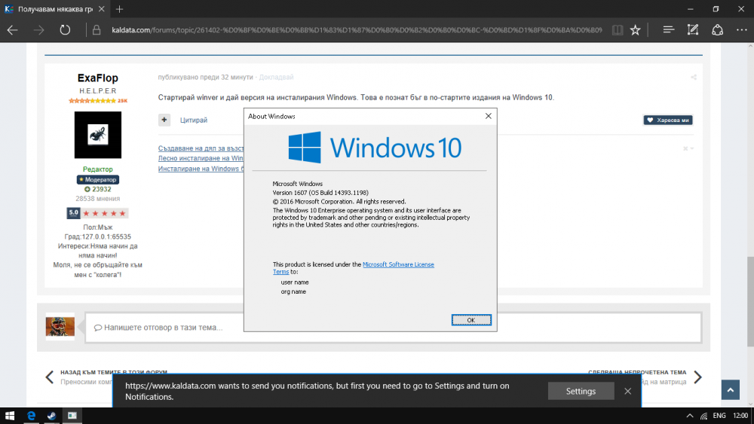Click your soldier avatar by reply box
The height and width of the screenshot is (424, 754).
coord(60,327)
